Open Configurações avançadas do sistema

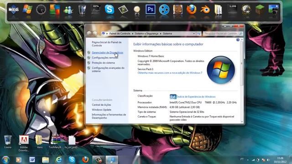108,70
